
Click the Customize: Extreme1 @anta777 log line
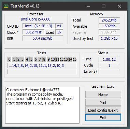pos(33,90)
